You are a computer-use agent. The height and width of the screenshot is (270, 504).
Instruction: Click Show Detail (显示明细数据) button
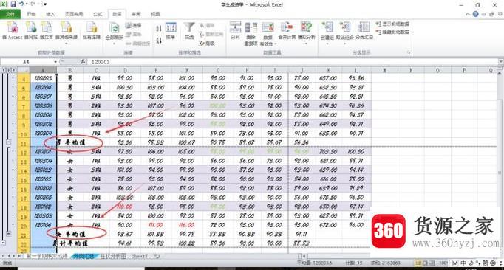coord(393,24)
